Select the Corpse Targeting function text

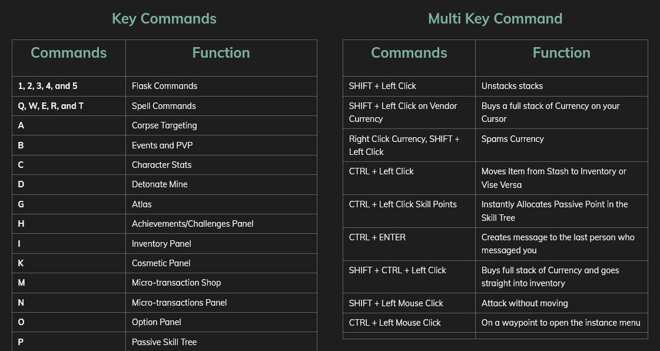tap(164, 125)
